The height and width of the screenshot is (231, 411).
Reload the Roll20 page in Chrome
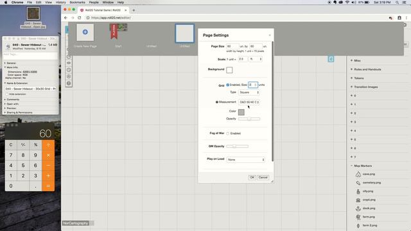pyautogui.click(x=80, y=17)
